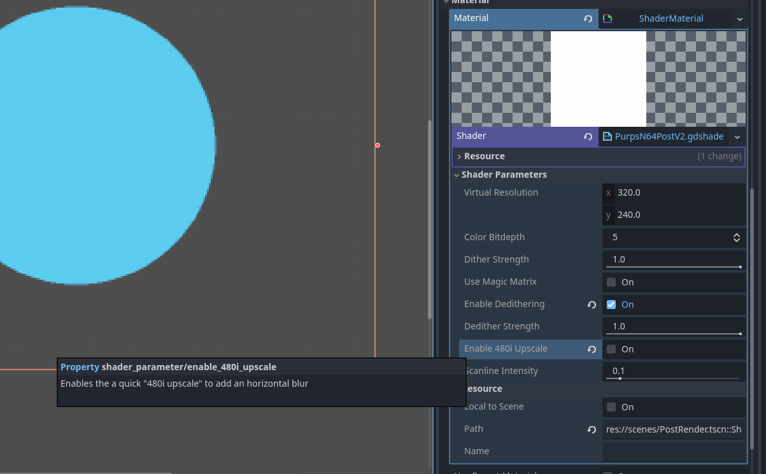Open PurpsN64PostV2.gdshader shader
Image resolution: width=766 pixels, height=474 pixels.
(664, 136)
